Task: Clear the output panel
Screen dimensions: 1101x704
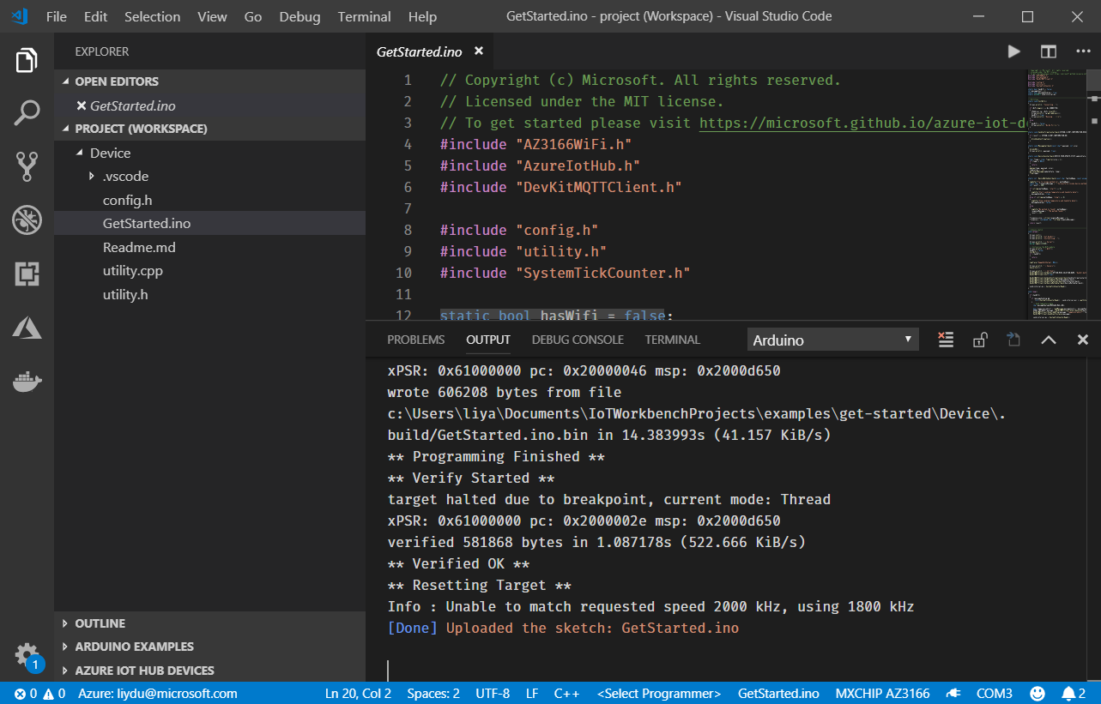Action: coord(946,340)
